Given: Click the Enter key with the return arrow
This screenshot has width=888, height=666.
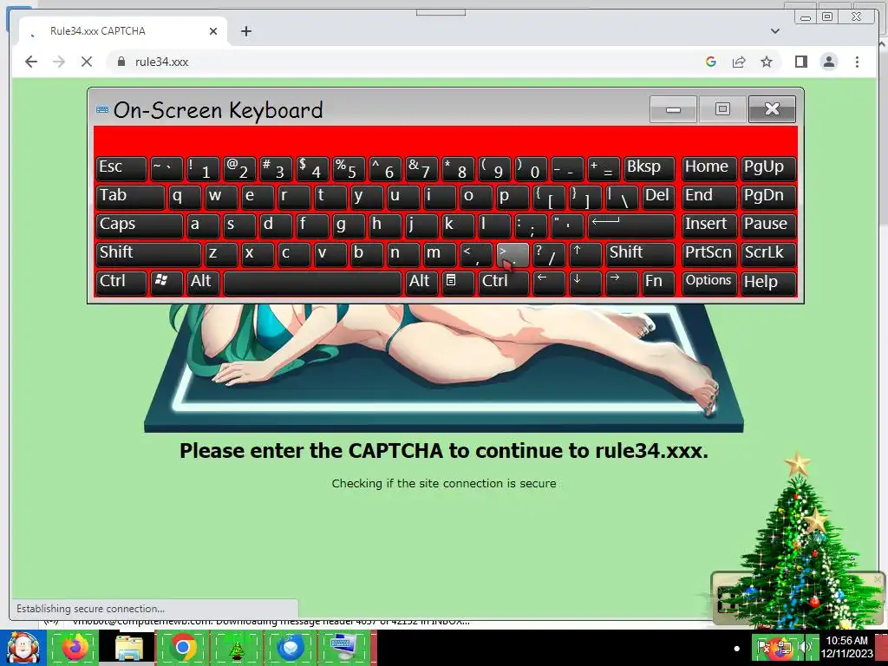Looking at the screenshot, I should pyautogui.click(x=631, y=225).
